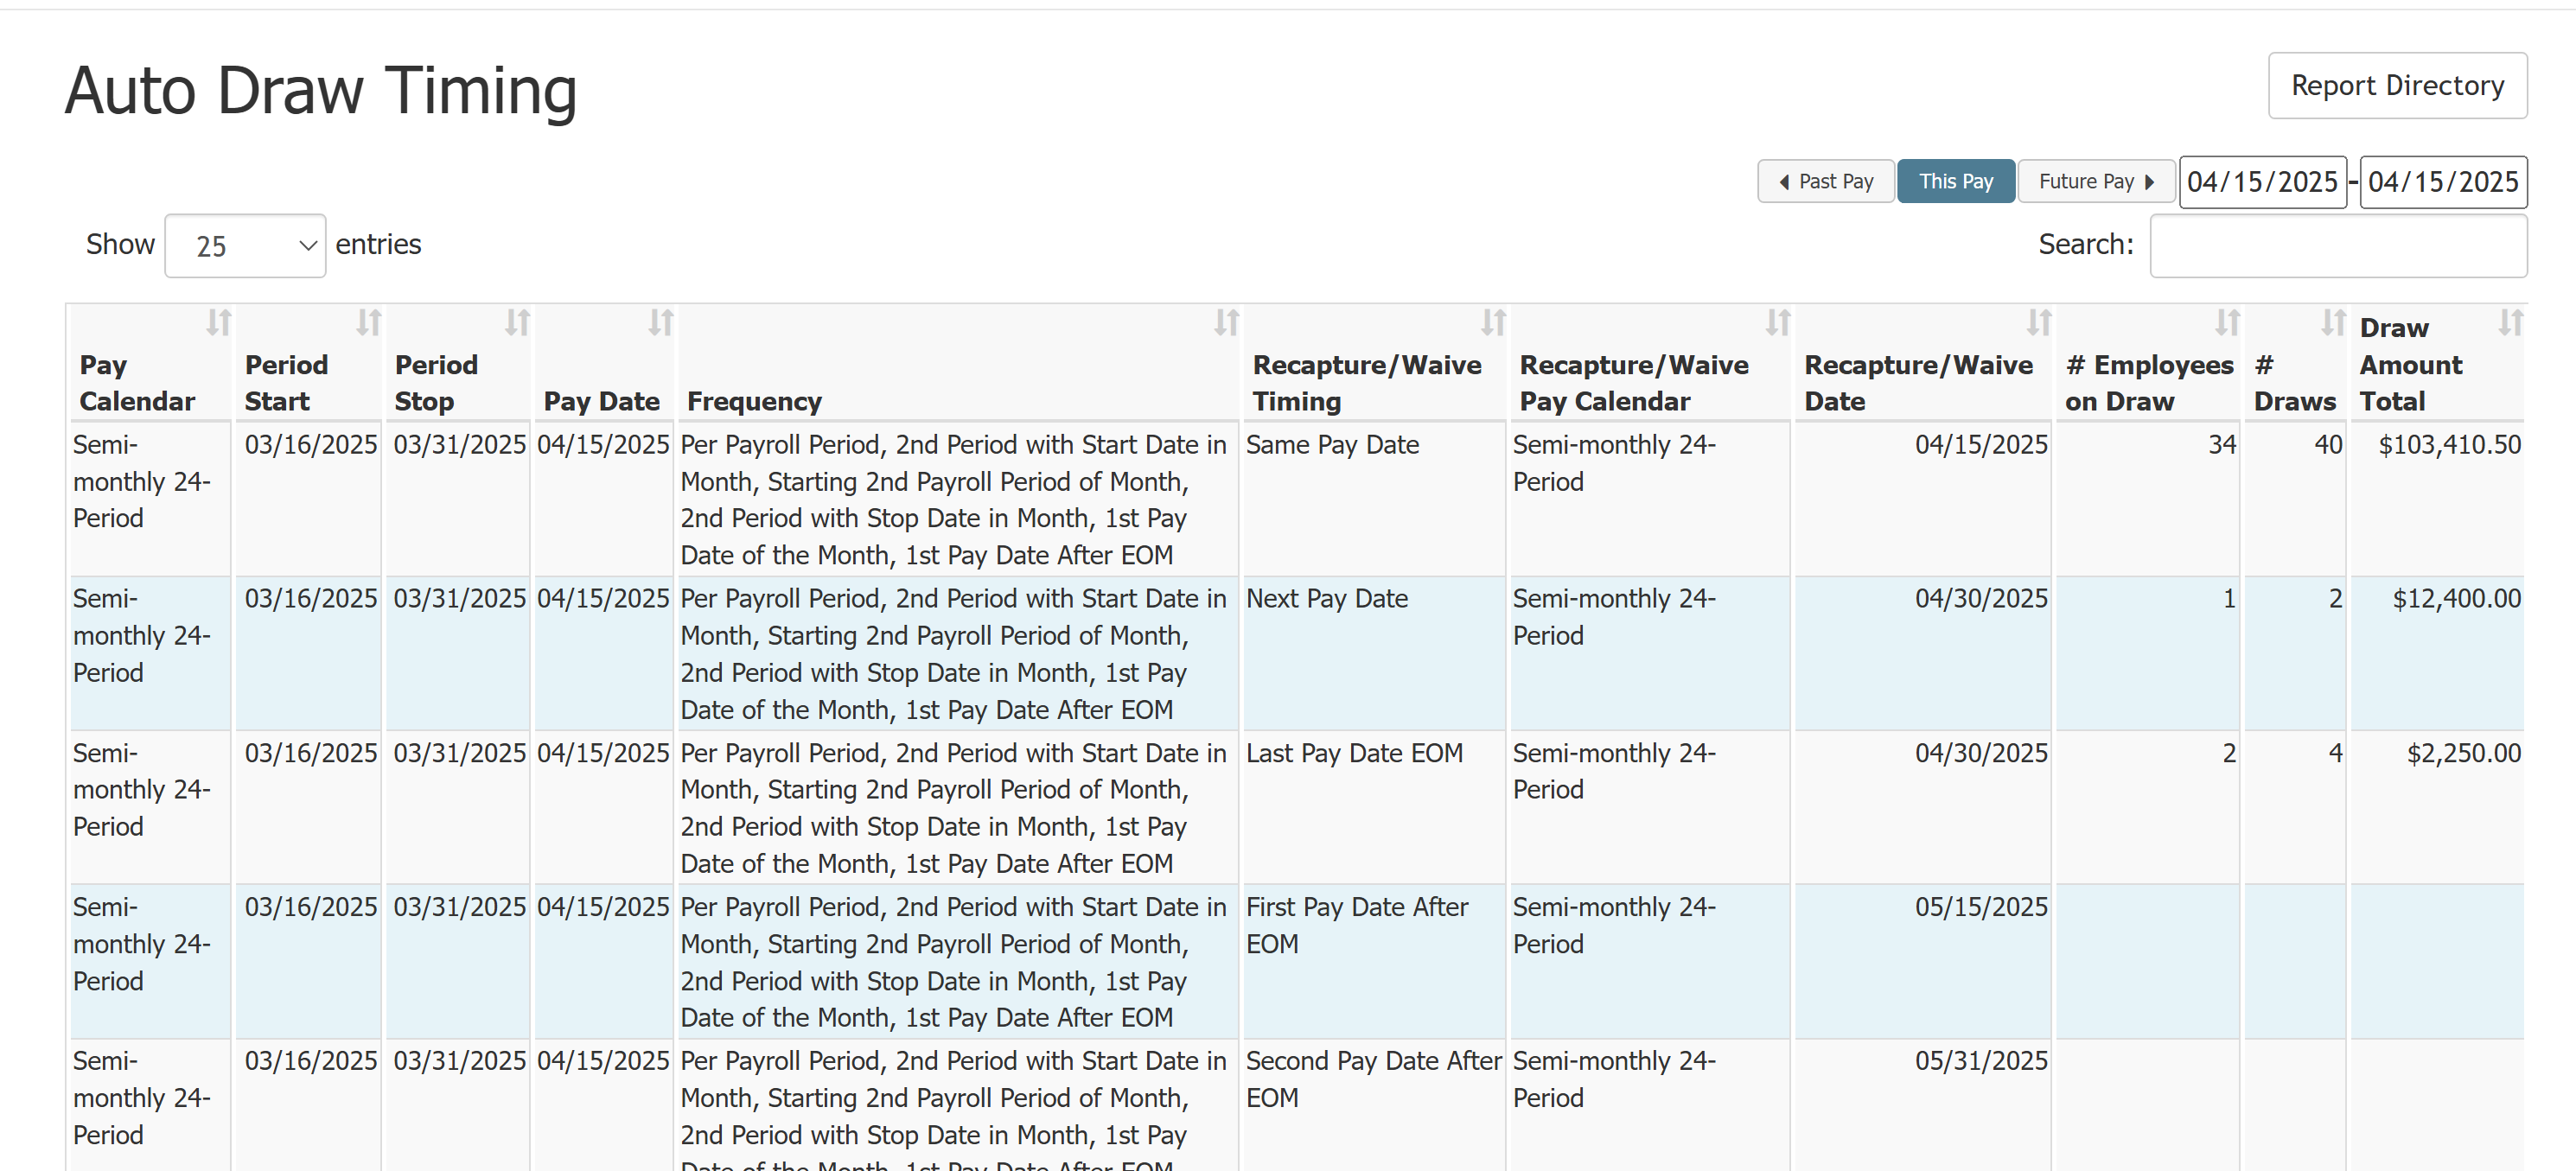Screen dimensions: 2576x1171
Task: Open the Show entries dropdown
Action: coord(245,245)
